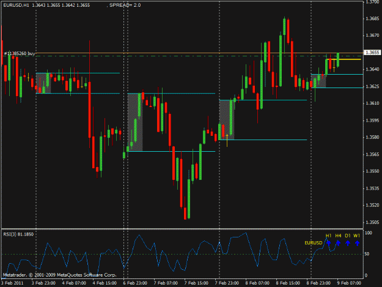
Task: Click the 6 Feb 23:00 time label
Action: (135, 283)
